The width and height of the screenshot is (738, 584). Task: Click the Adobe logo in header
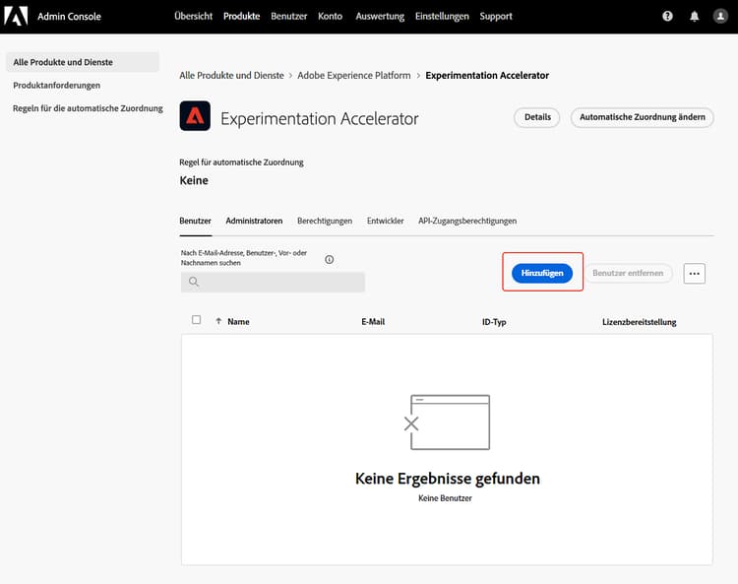point(16,16)
